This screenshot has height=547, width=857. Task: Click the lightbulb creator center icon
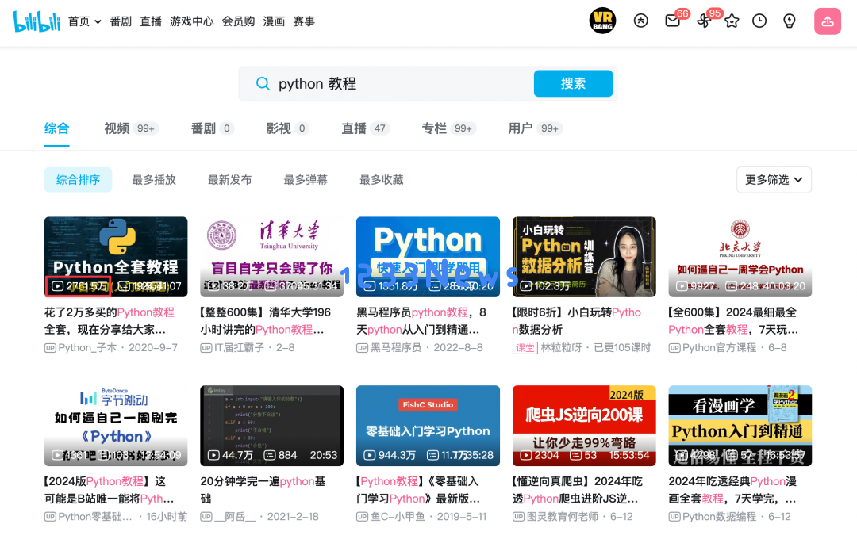pos(790,21)
